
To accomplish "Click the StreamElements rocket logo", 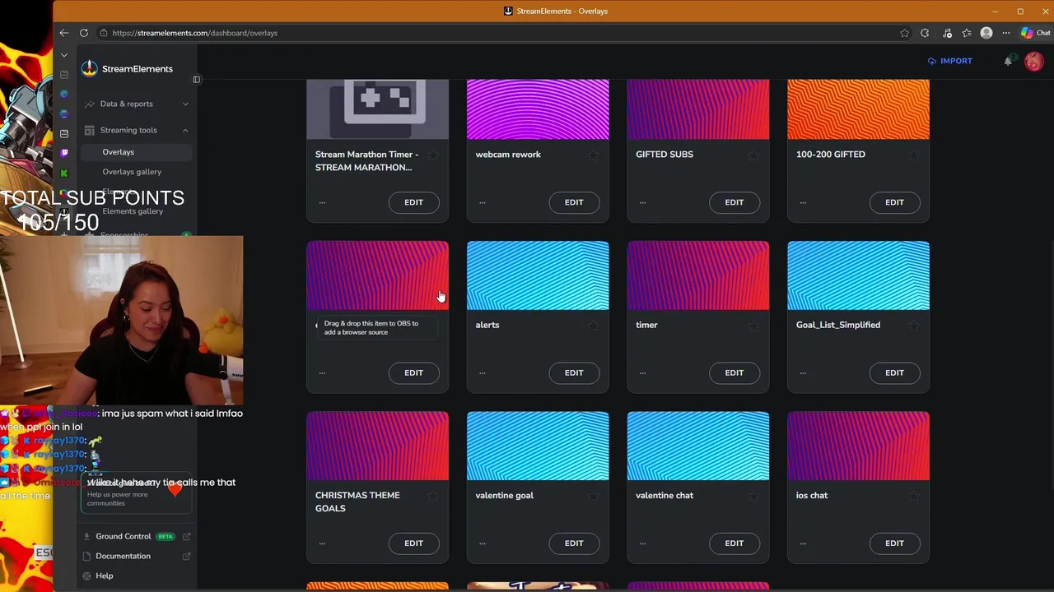I will tap(89, 69).
